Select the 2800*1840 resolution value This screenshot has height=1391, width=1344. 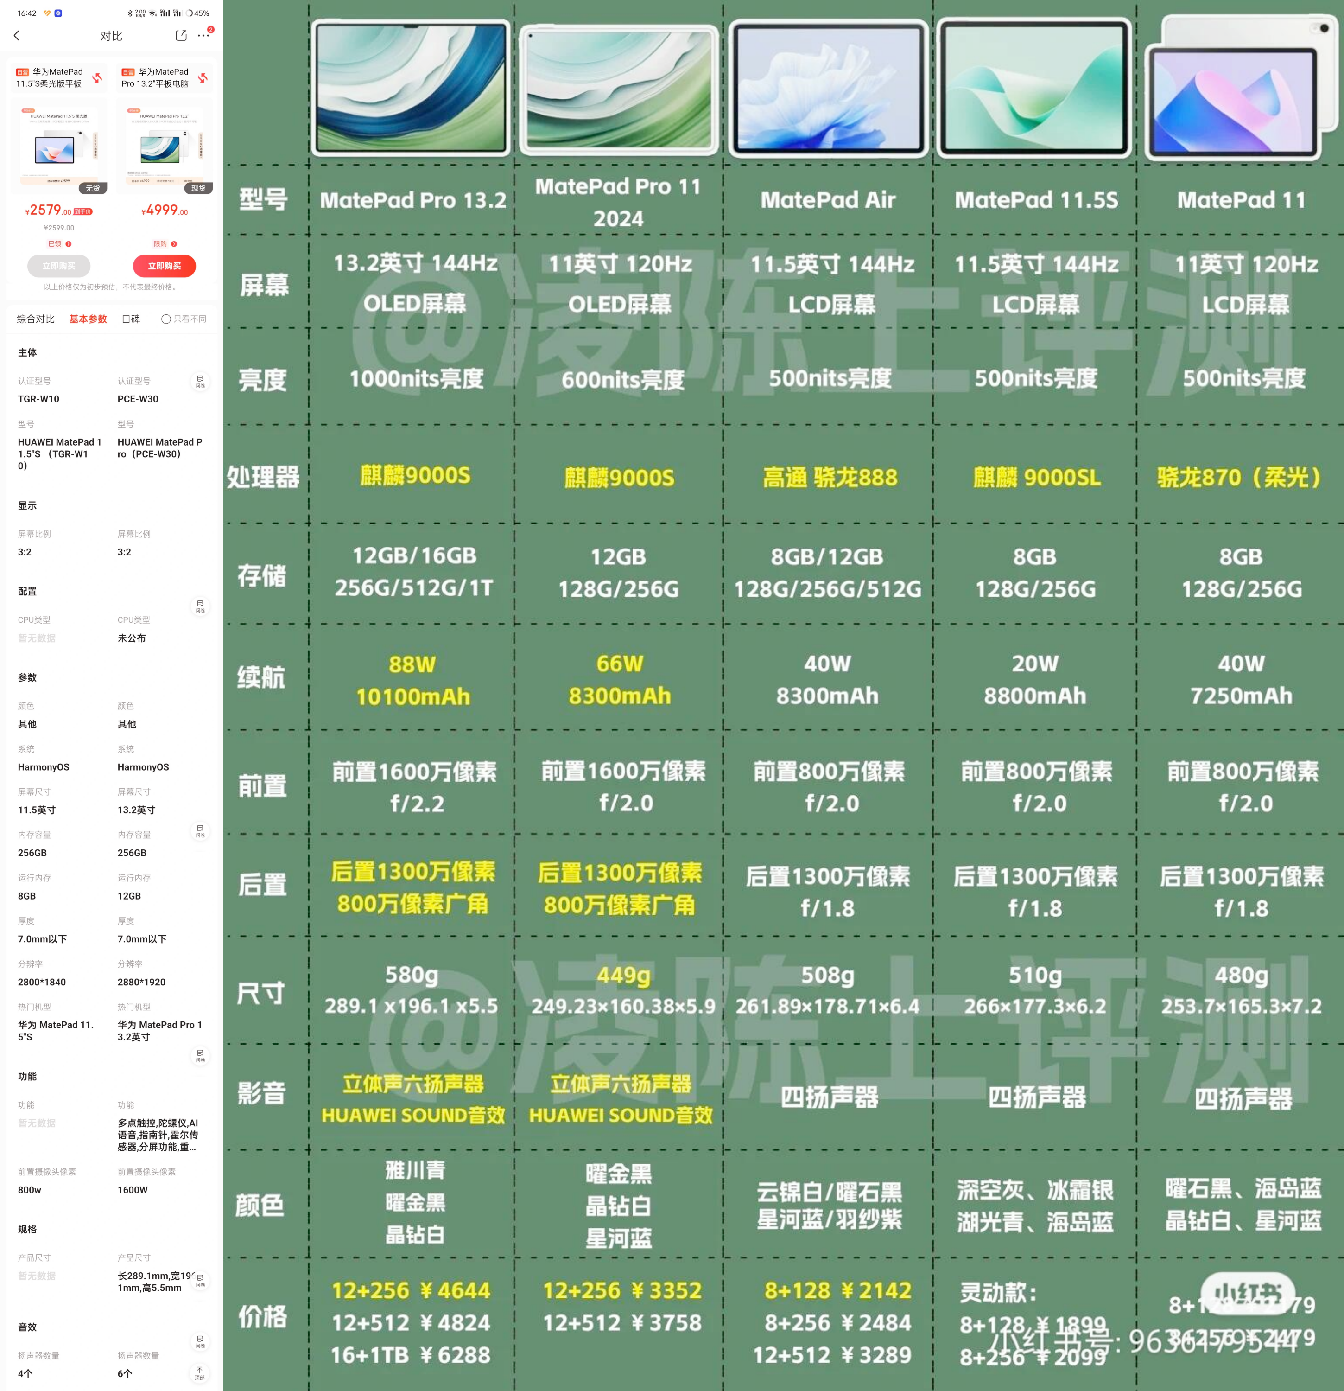tap(42, 982)
